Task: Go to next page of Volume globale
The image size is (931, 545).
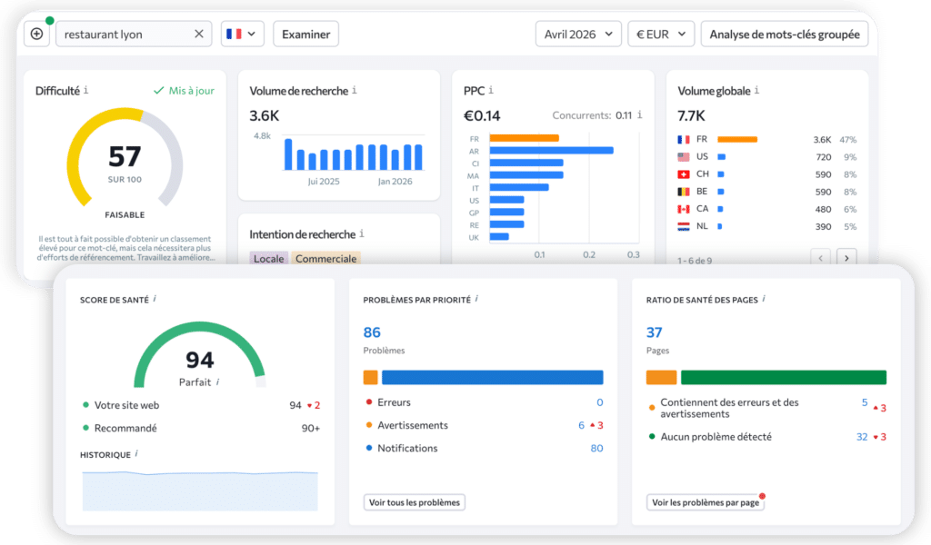Action: click(x=846, y=258)
